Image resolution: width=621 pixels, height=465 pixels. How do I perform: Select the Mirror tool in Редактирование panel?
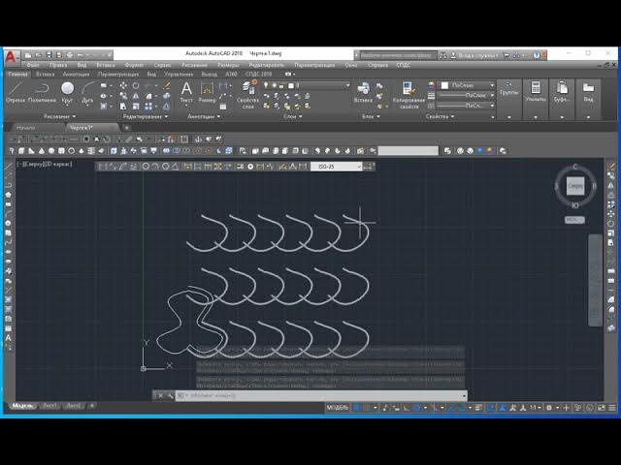[136, 96]
